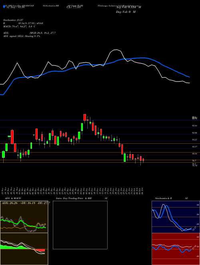Click the 84.37 price axis label
Viewport: 200px width, 265px height.
click(x=194, y=147)
